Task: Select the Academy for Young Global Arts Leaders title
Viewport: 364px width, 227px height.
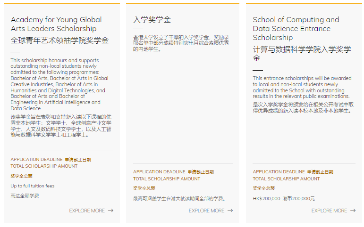Action: point(56,24)
